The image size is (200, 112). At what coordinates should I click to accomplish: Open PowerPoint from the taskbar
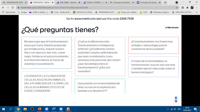tap(40, 109)
